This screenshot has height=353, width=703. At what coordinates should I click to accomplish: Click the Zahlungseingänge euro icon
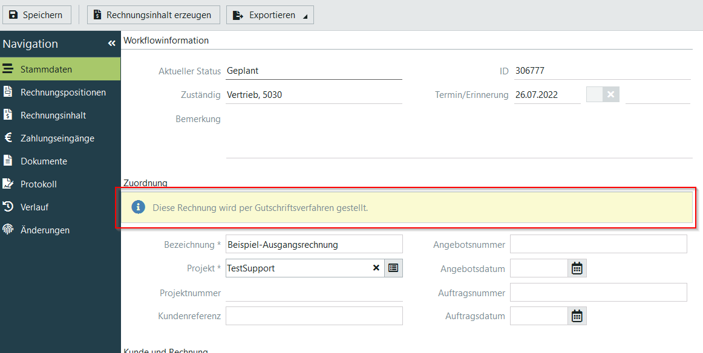point(8,138)
